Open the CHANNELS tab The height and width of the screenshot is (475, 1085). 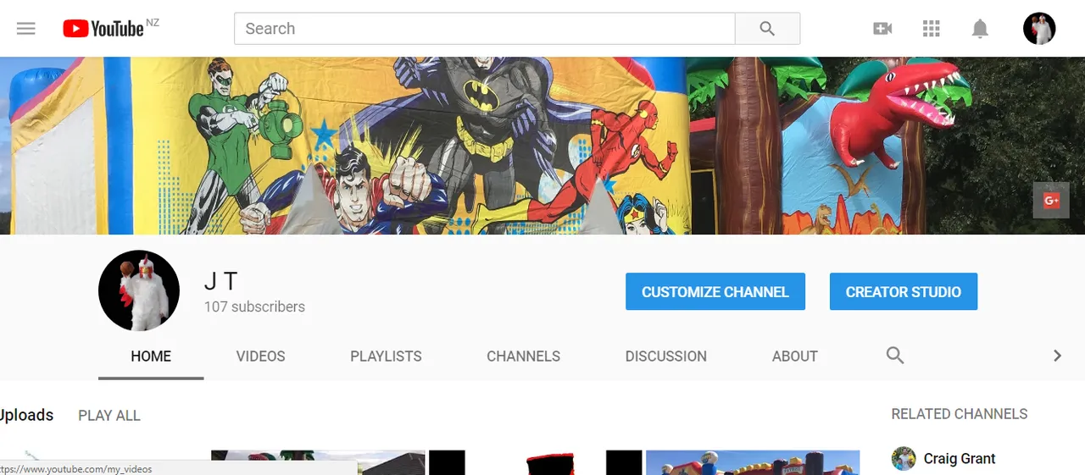[x=524, y=356]
